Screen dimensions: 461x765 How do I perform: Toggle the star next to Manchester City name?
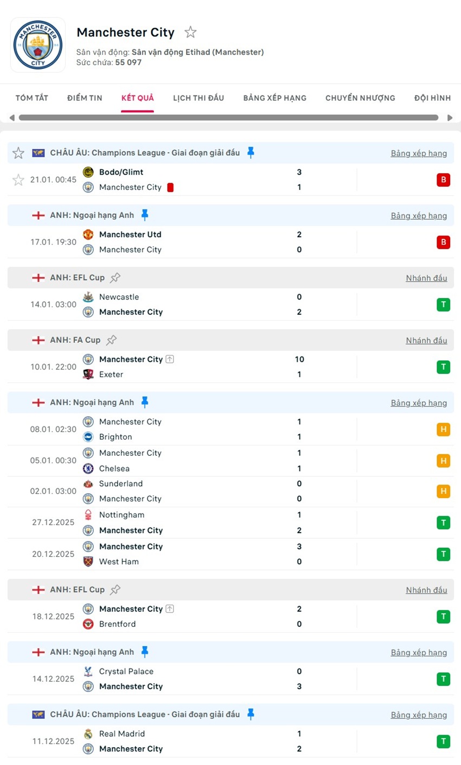(190, 33)
